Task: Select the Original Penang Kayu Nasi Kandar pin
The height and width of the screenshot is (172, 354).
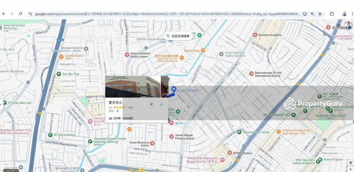Action: 279,131
